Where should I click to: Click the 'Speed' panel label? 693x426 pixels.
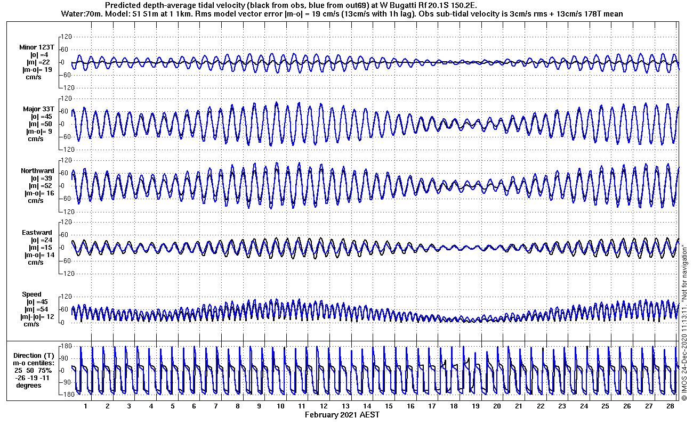[x=31, y=294]
